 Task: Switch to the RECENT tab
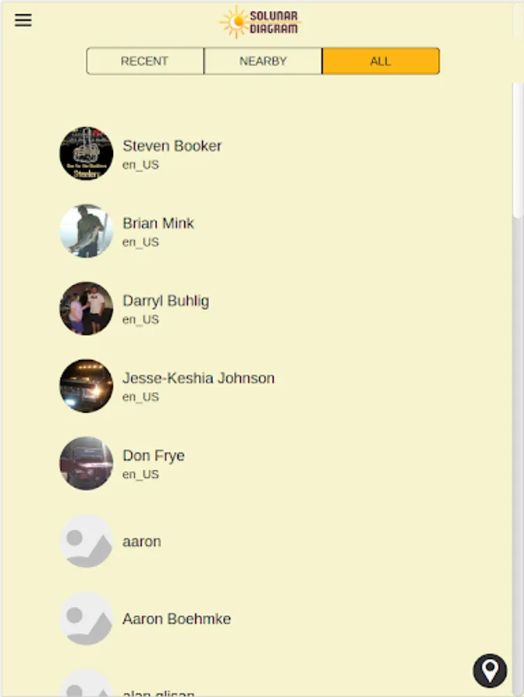point(145,61)
